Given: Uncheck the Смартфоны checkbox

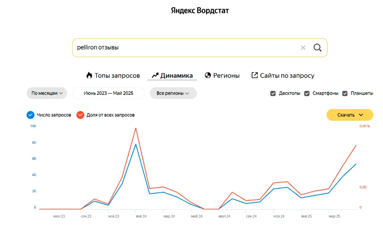Looking at the screenshot, I should 307,93.
